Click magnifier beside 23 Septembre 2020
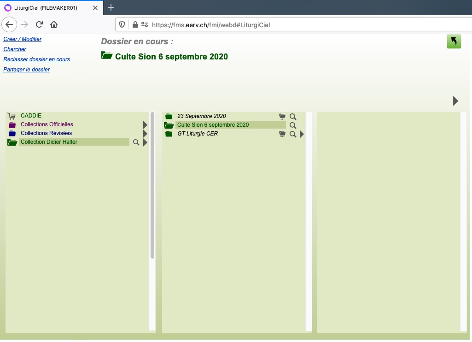The width and height of the screenshot is (472, 342). point(293,117)
